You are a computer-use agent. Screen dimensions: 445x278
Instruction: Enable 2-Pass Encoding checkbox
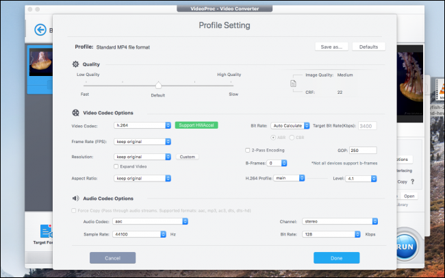(247, 150)
